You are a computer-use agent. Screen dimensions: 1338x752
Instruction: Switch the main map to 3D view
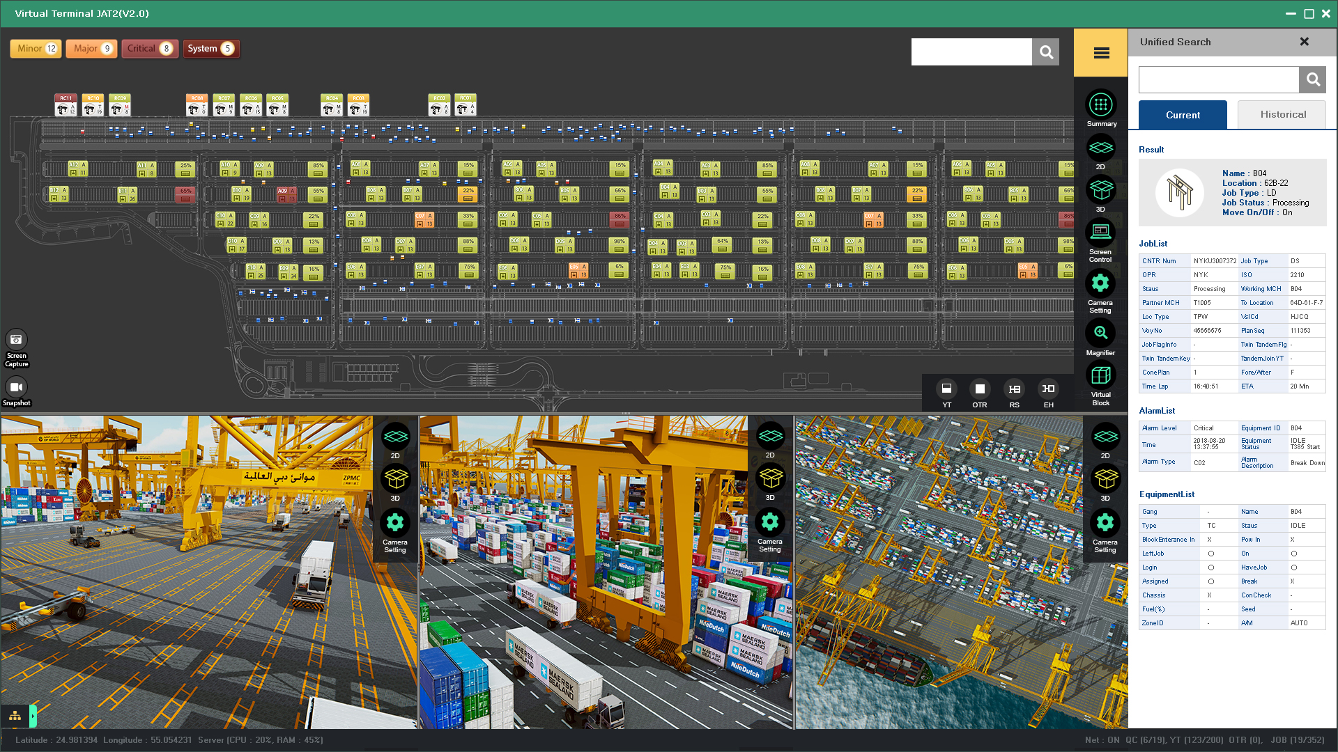[x=1100, y=190]
